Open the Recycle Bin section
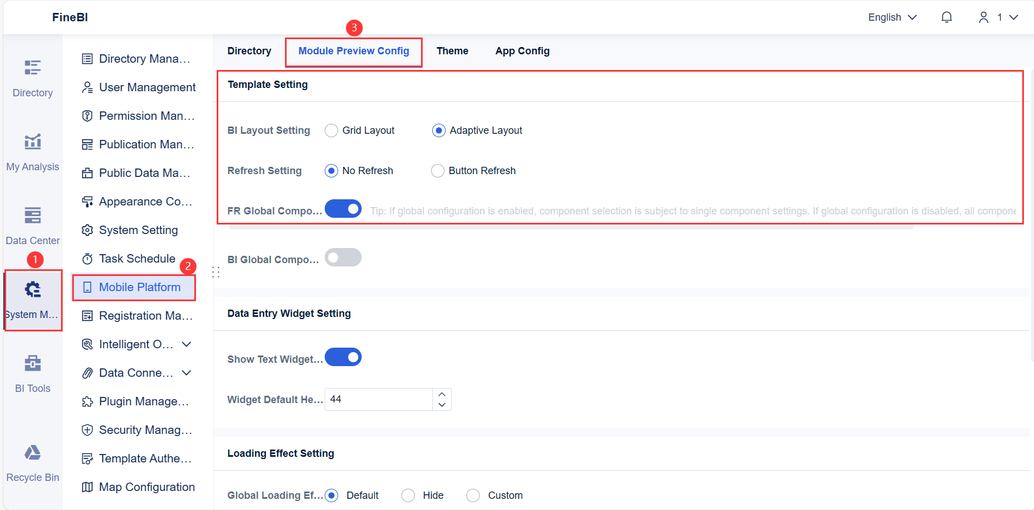The height and width of the screenshot is (510, 1034). [32, 462]
